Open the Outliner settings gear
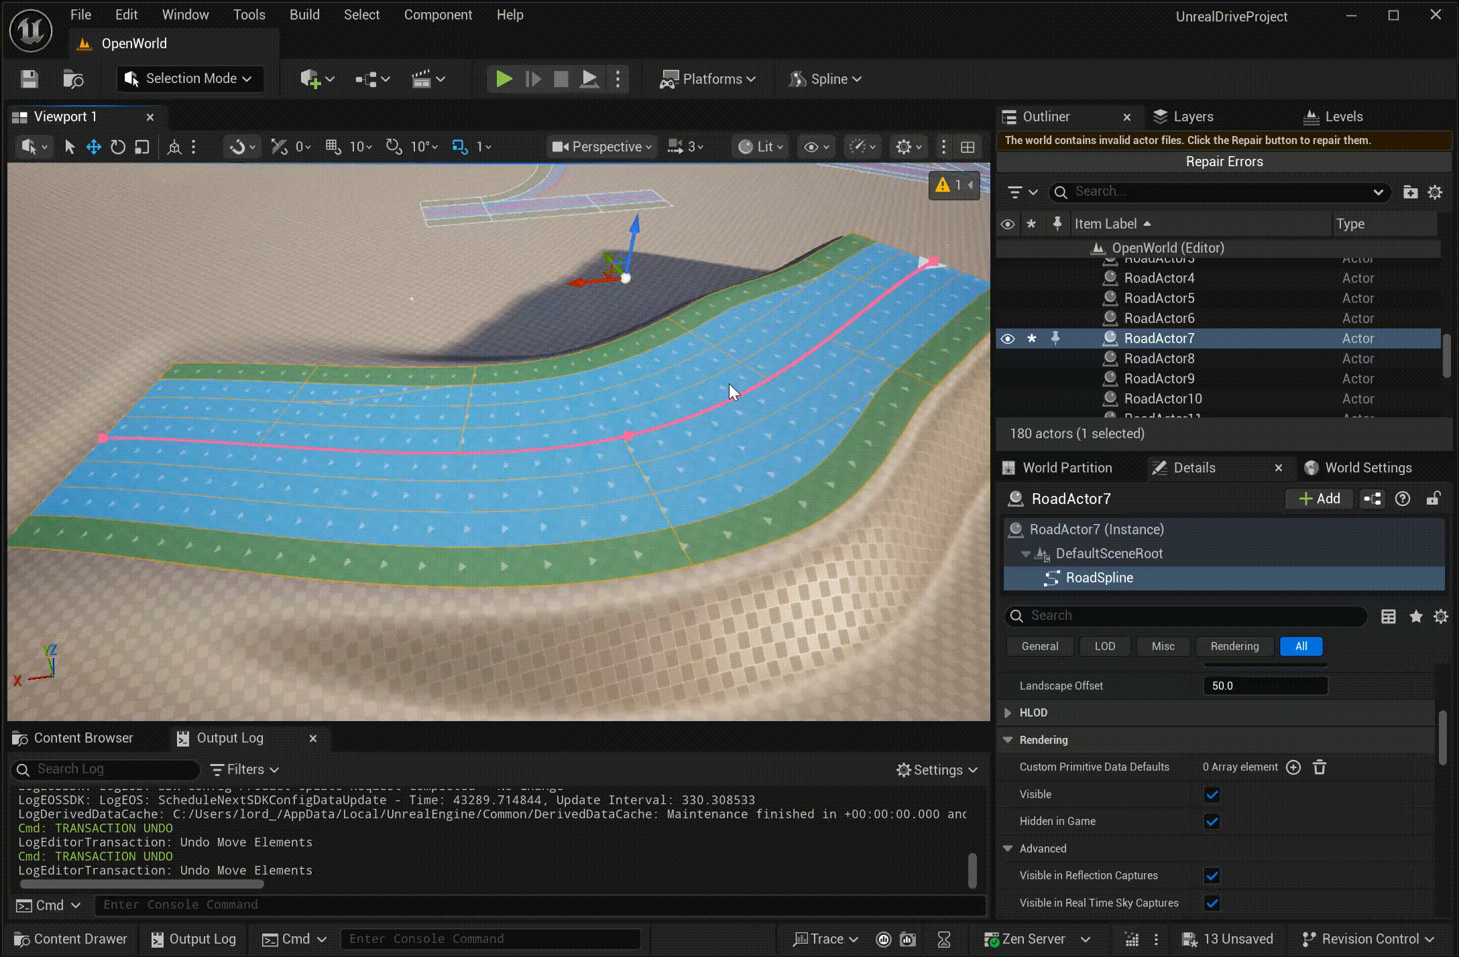 pyautogui.click(x=1435, y=192)
